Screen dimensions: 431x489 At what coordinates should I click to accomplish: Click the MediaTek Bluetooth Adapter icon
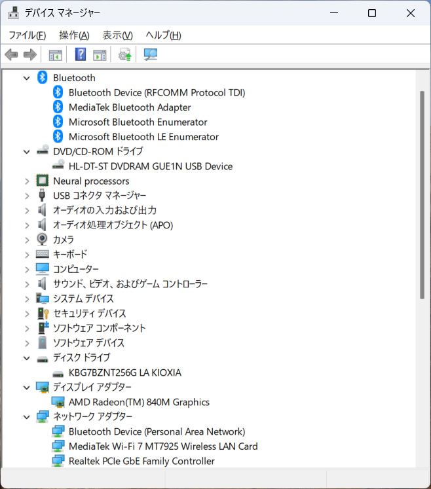coord(58,107)
